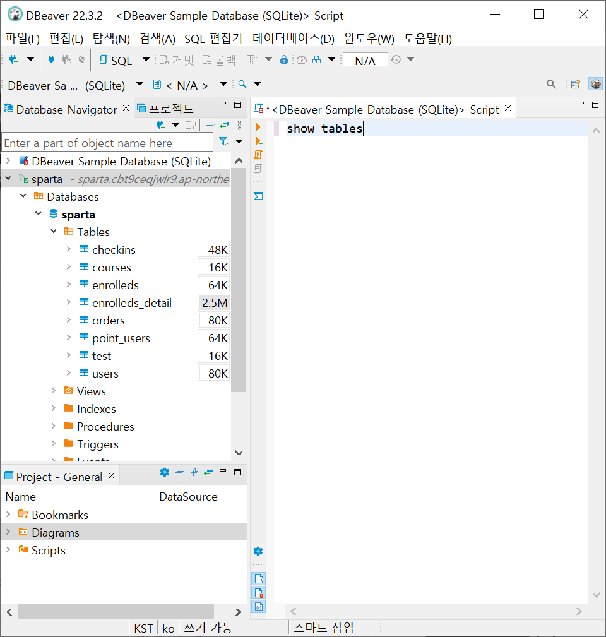606x637 pixels.
Task: Click the Commit (커밋) button
Action: click(x=176, y=60)
